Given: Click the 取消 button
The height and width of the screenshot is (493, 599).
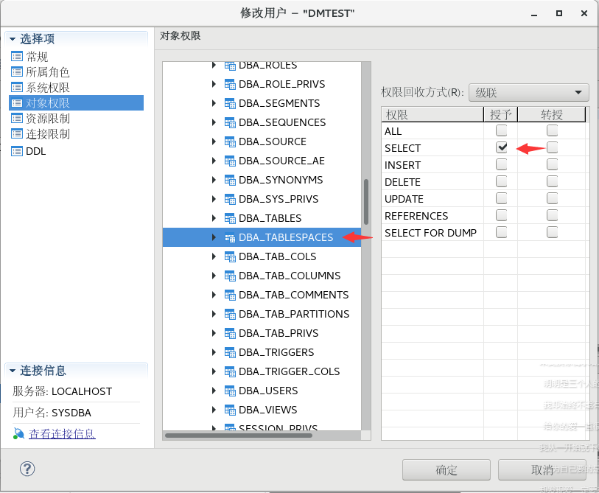Looking at the screenshot, I should [542, 469].
